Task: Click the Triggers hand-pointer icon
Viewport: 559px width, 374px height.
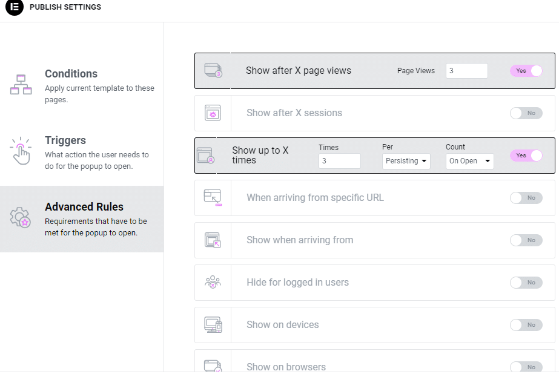Action: [x=21, y=151]
